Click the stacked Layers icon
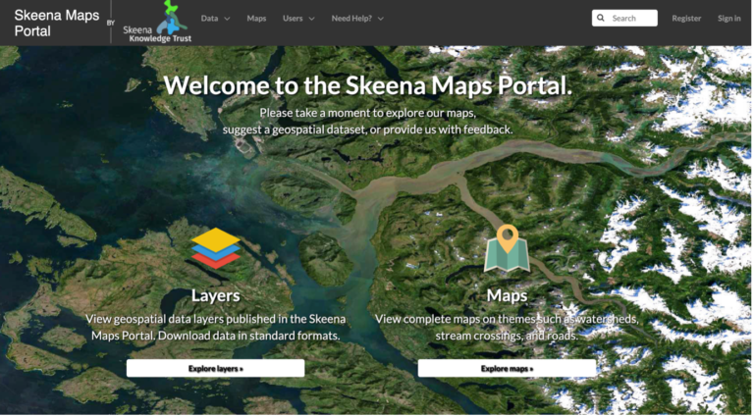The width and height of the screenshot is (754, 417). [215, 248]
